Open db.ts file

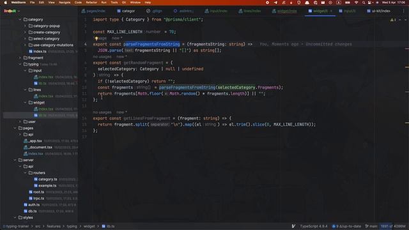[x=33, y=211]
